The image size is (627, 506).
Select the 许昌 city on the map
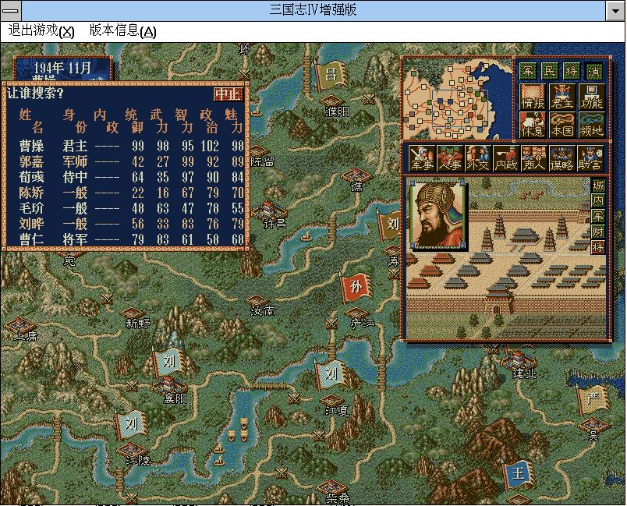click(269, 211)
